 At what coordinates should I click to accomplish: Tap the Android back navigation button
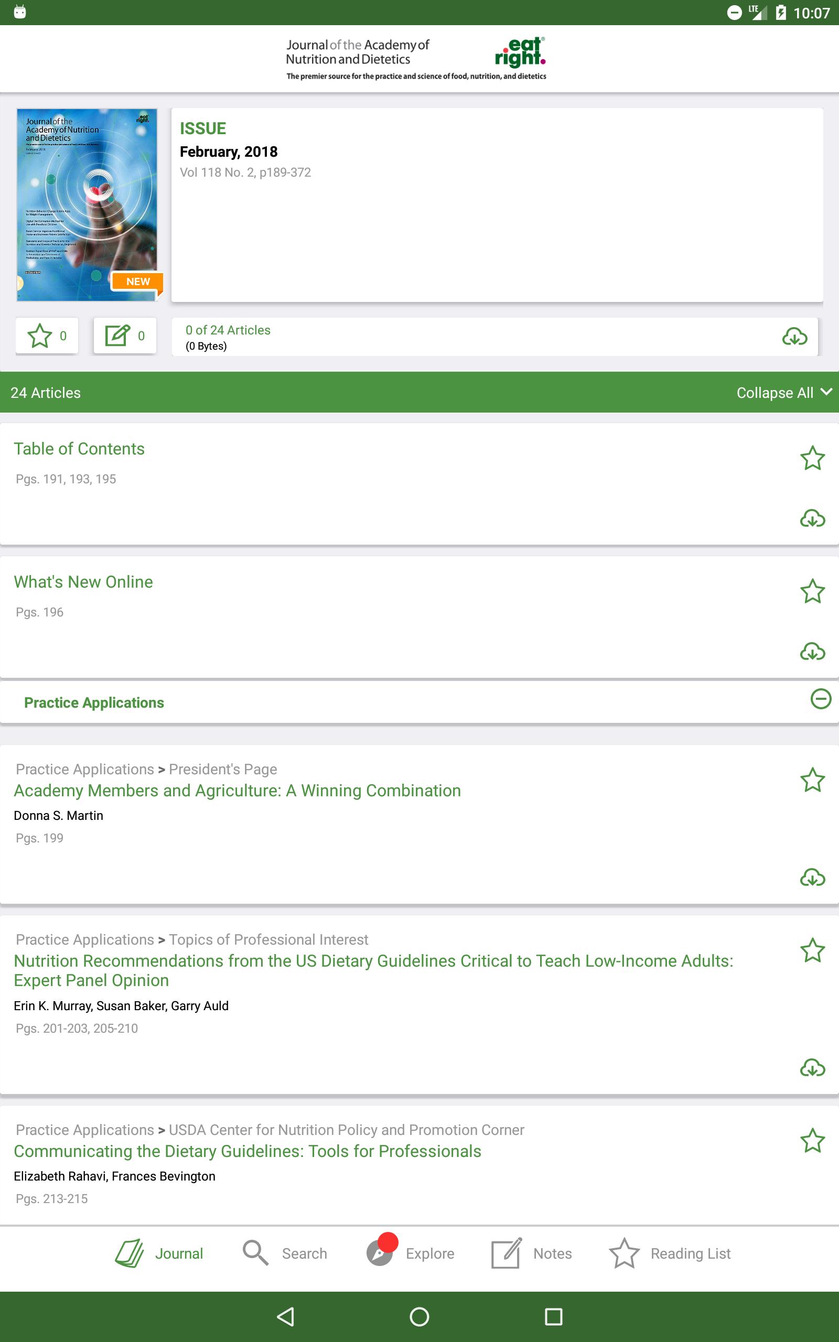(x=285, y=1316)
